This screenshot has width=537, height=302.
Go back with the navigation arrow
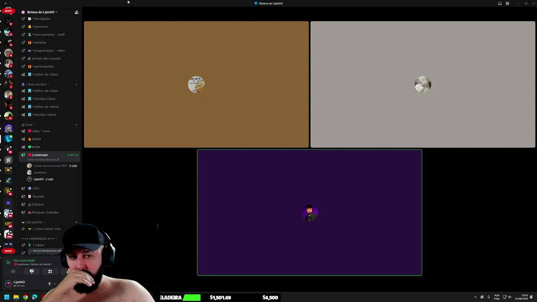6,3
